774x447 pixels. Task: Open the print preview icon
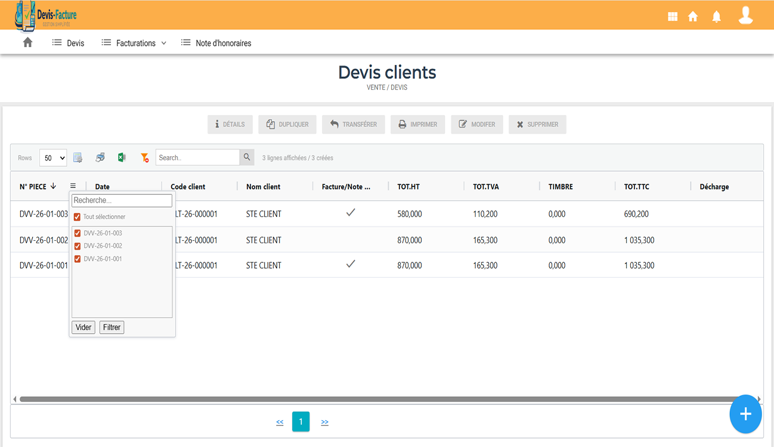[100, 157]
